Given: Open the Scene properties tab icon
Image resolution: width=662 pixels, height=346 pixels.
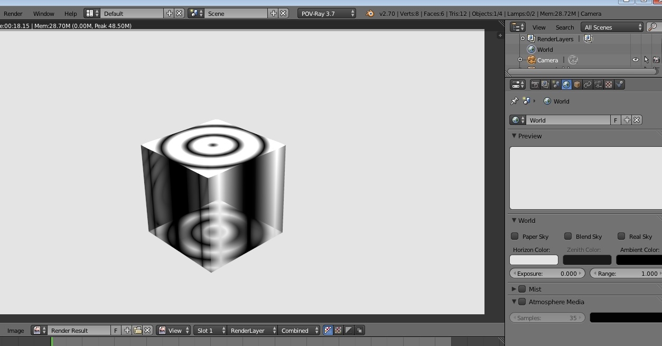Looking at the screenshot, I should 556,85.
